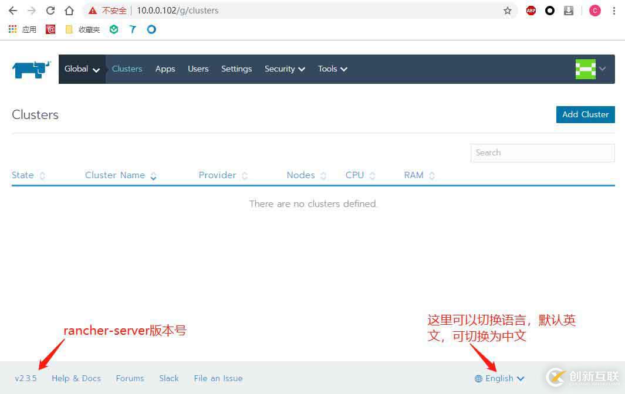The height and width of the screenshot is (394, 625).
Task: Click the home icon in the browser toolbar
Action: tap(69, 10)
